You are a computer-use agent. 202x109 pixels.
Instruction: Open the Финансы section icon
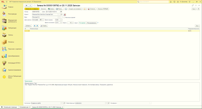pyautogui.click(x=4, y=42)
